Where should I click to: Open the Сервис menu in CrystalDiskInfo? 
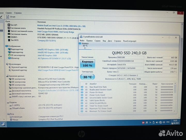97,41
